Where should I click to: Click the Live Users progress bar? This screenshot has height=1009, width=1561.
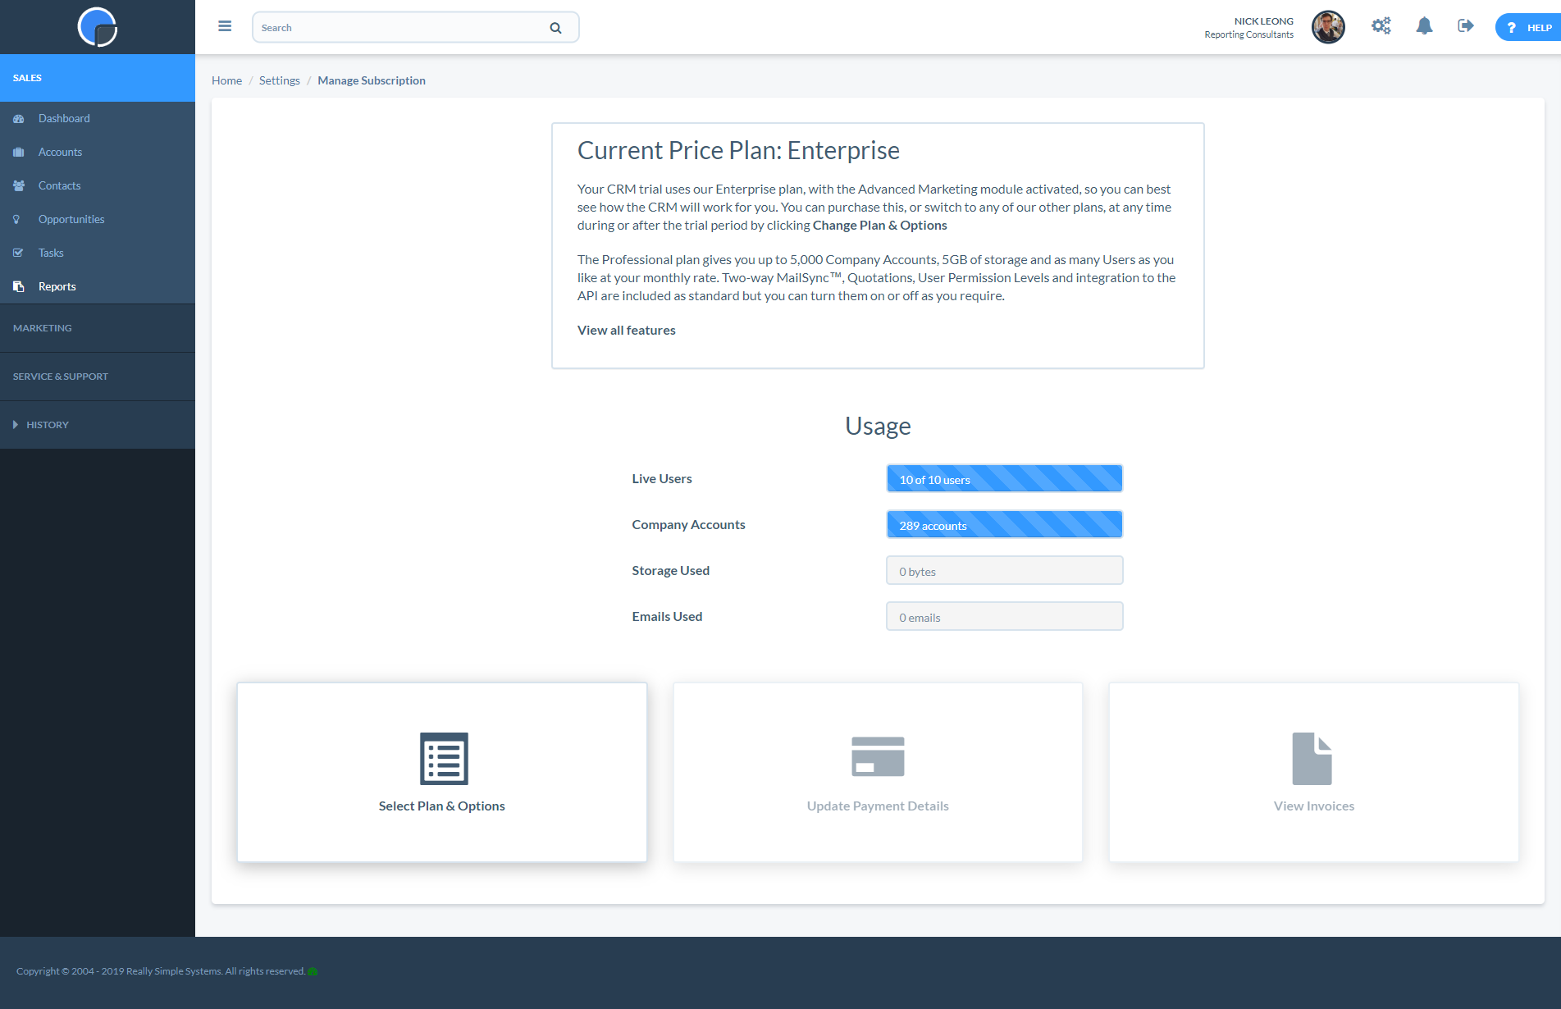click(1004, 479)
